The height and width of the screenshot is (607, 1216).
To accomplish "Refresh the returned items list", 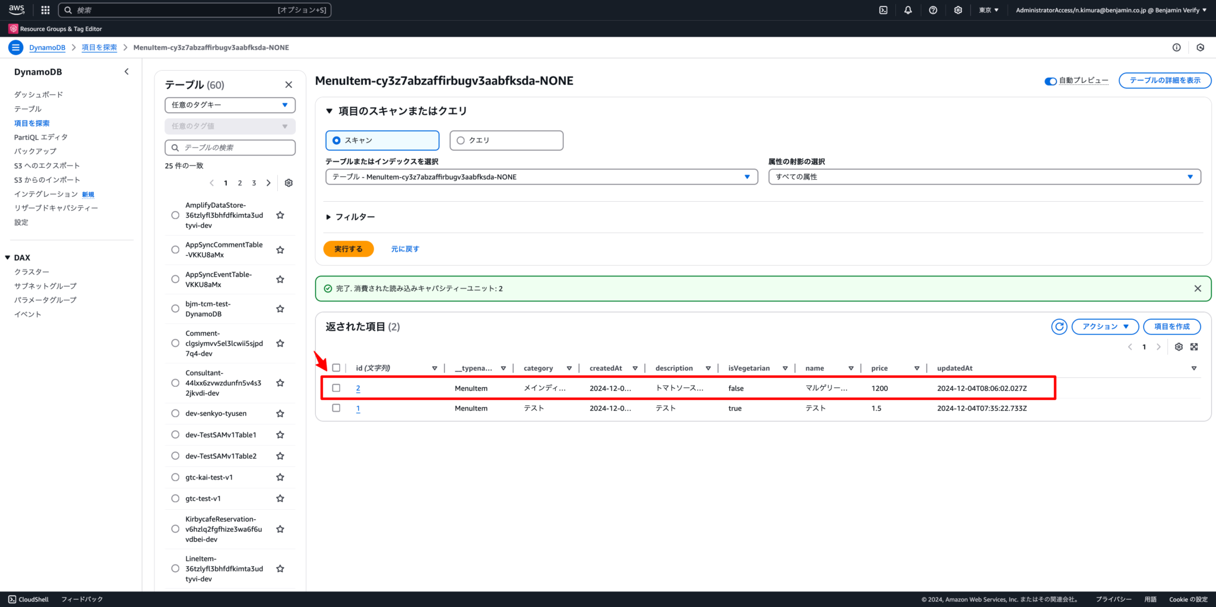I will click(x=1059, y=326).
